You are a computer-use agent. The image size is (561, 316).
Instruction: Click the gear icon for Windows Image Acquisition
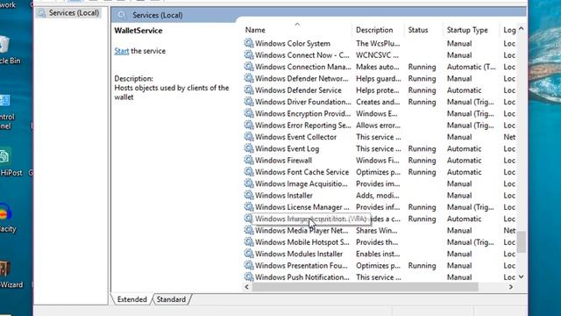249,183
